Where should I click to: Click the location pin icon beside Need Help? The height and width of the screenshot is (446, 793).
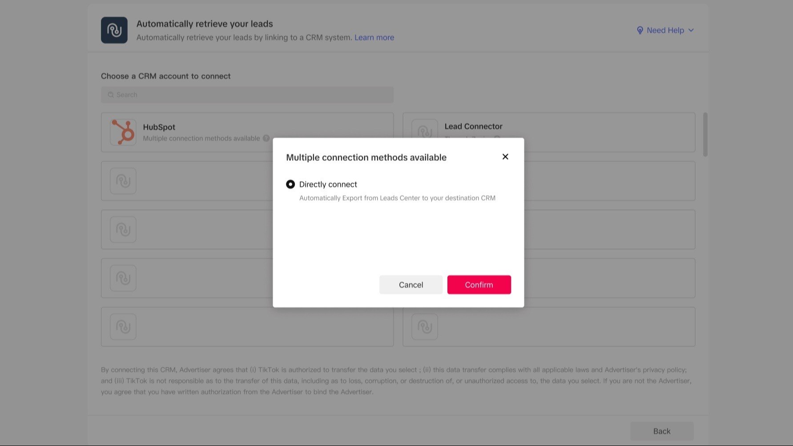[x=640, y=30]
